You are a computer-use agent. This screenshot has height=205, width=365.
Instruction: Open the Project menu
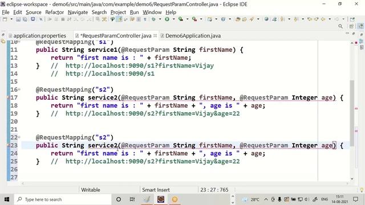coord(118,13)
